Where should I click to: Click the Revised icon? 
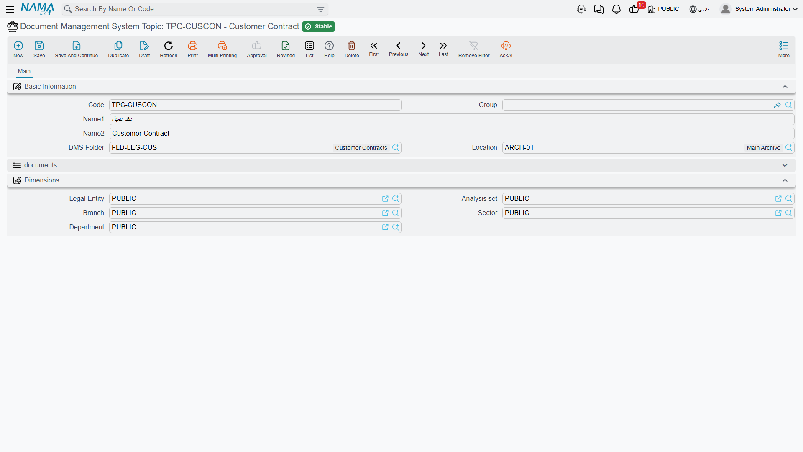point(286,49)
